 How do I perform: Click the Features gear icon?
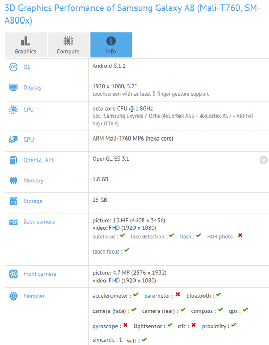pyautogui.click(x=13, y=296)
